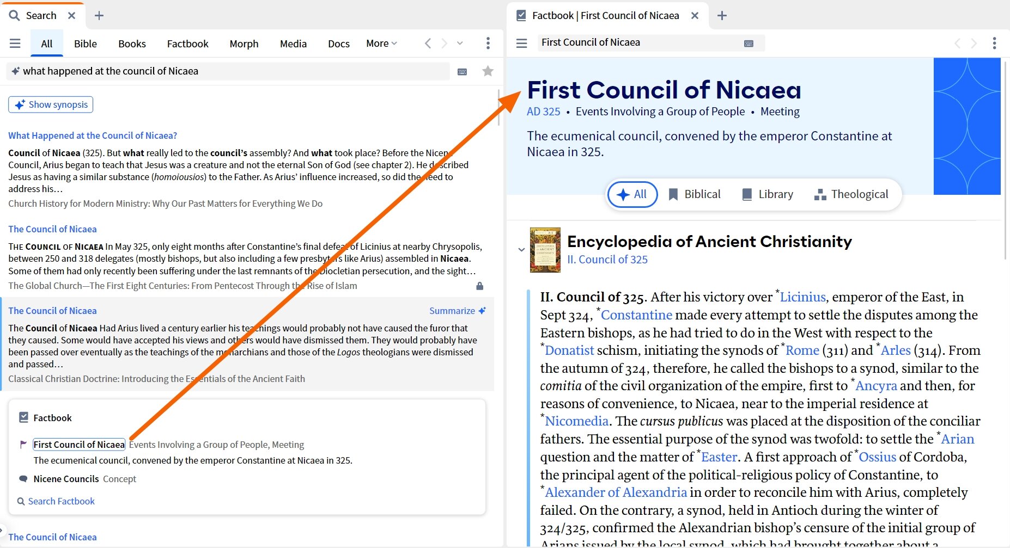The height and width of the screenshot is (548, 1010).
Task: Open Factbook panel kebab options menu
Action: (994, 44)
